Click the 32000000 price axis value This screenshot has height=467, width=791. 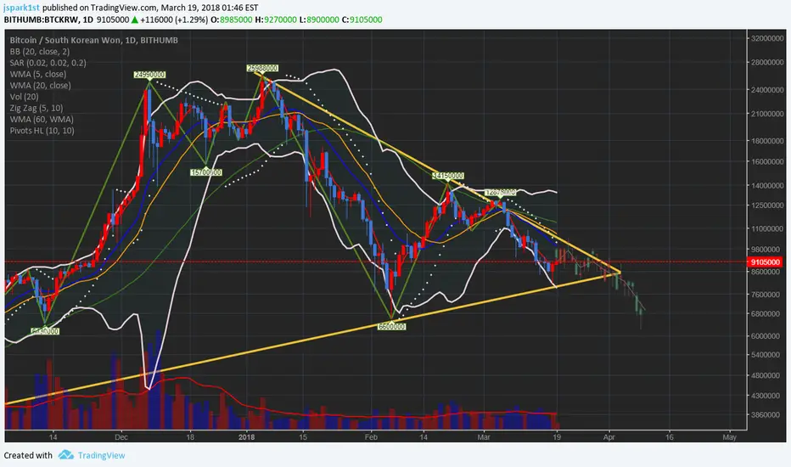(766, 38)
